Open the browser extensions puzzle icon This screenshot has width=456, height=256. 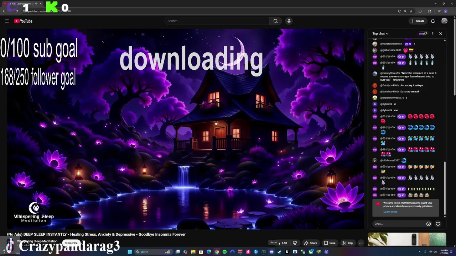tap(420, 11)
